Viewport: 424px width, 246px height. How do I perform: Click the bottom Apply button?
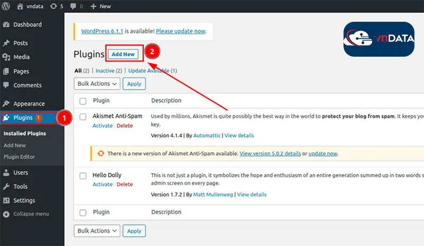(x=134, y=231)
